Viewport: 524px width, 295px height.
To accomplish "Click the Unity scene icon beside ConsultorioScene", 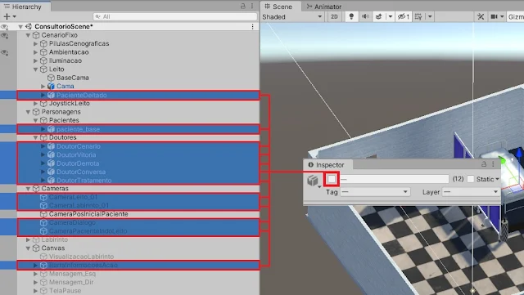I will [29, 26].
